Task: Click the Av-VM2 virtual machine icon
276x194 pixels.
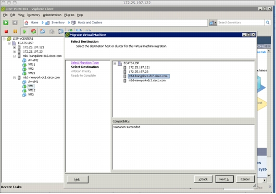Action: 24,60
